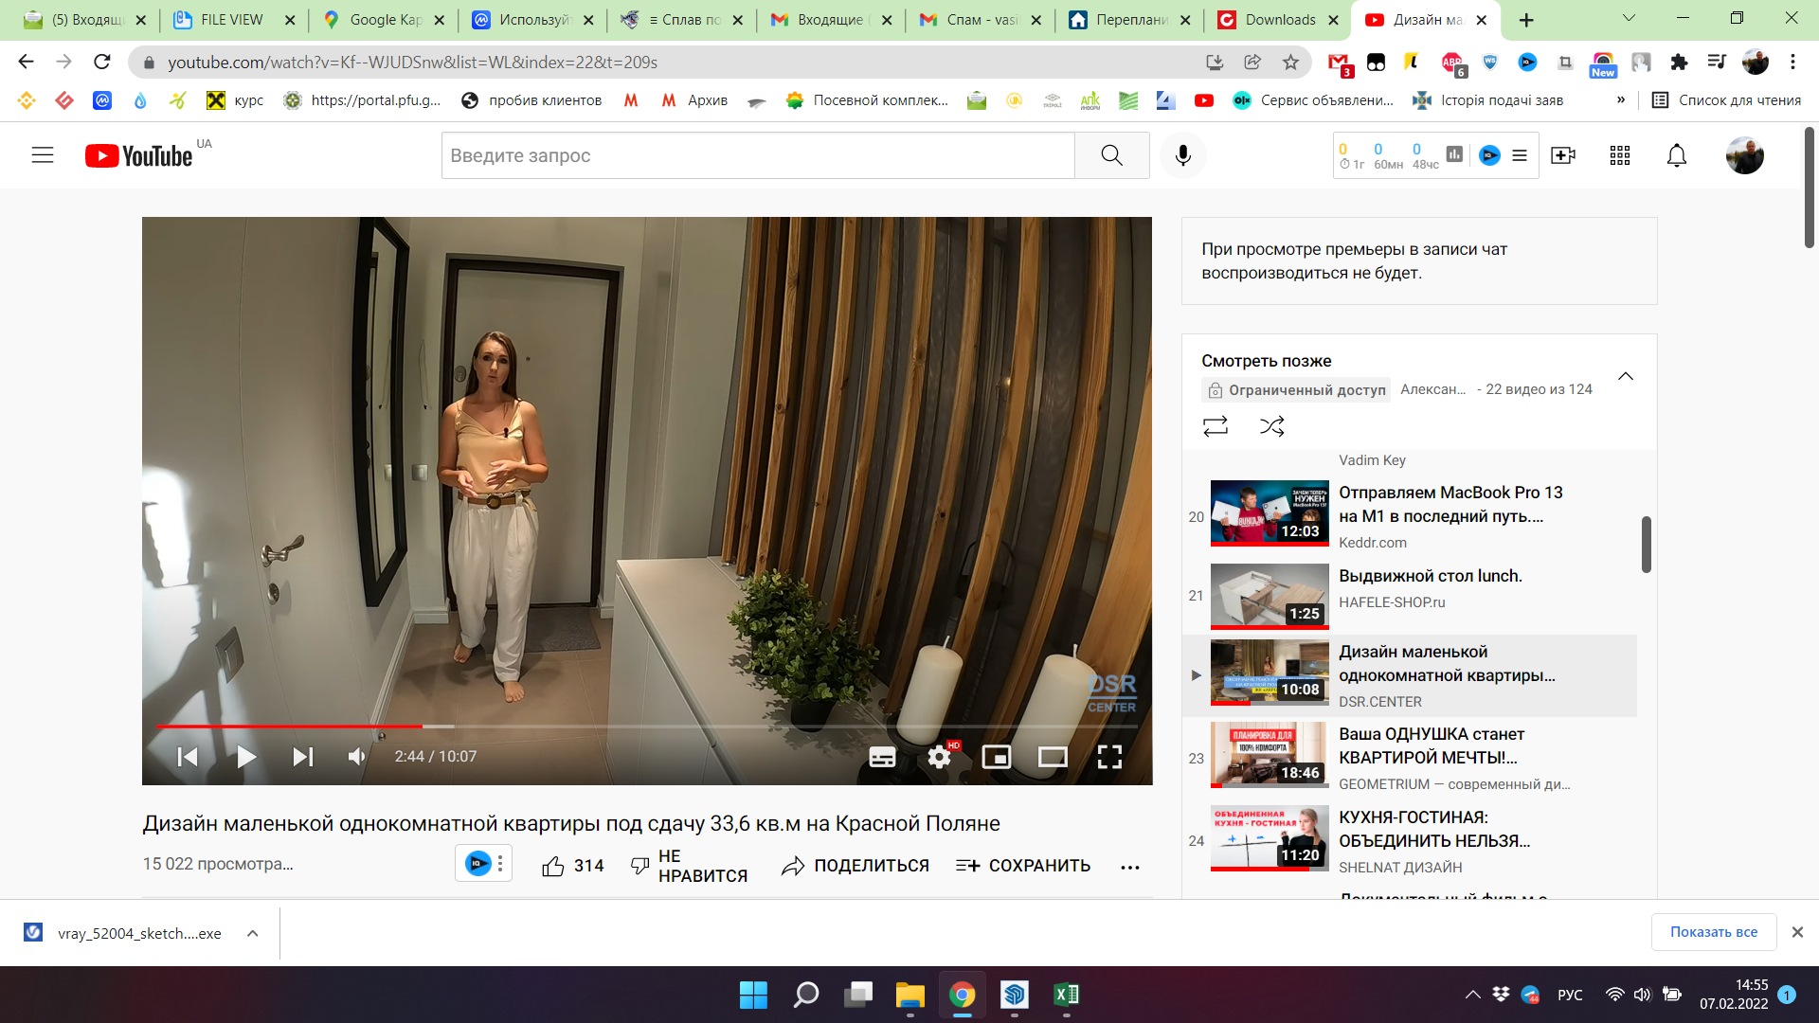This screenshot has width=1819, height=1023.
Task: Click Показать все downloads button
Action: 1714,932
